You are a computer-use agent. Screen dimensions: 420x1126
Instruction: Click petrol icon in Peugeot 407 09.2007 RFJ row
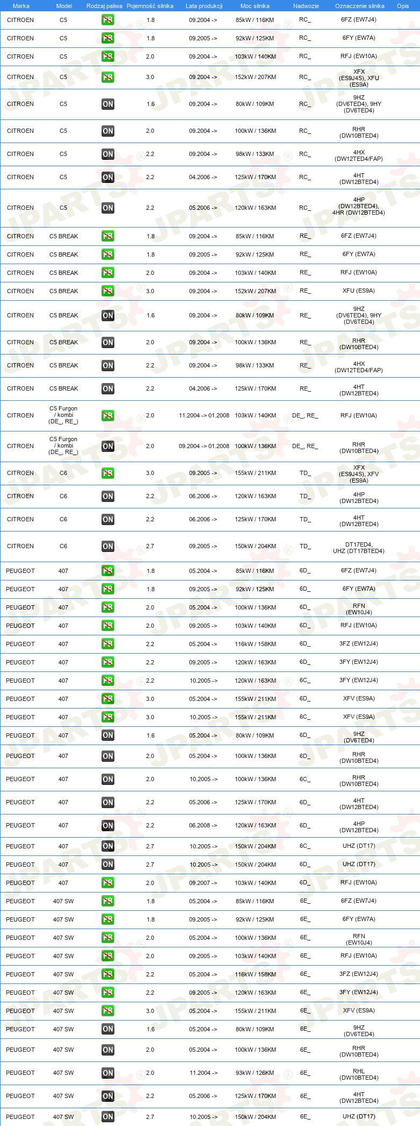pyautogui.click(x=108, y=883)
